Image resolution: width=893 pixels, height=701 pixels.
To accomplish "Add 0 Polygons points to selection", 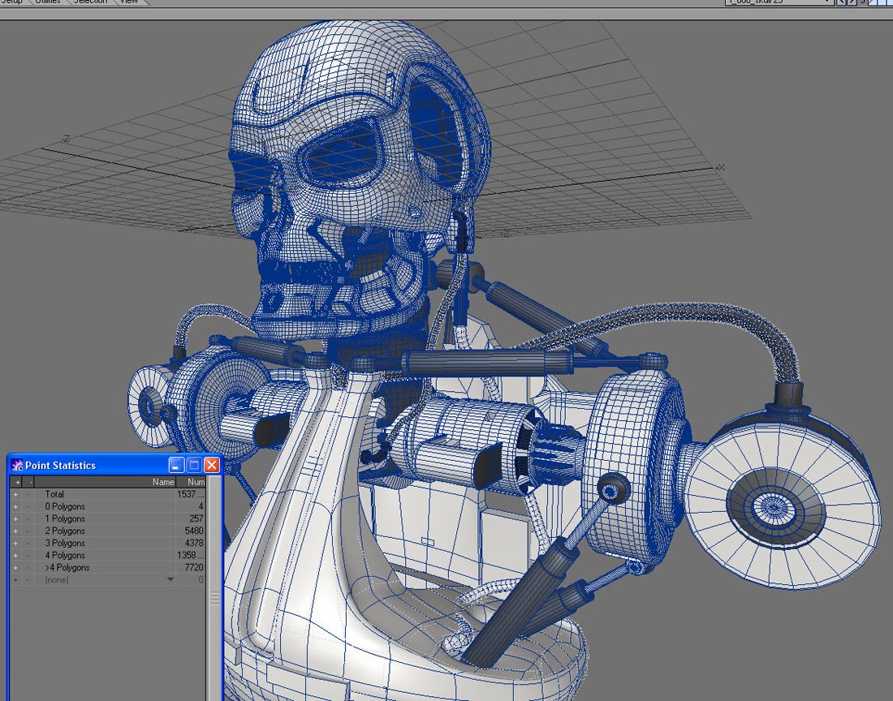I will click(x=15, y=506).
